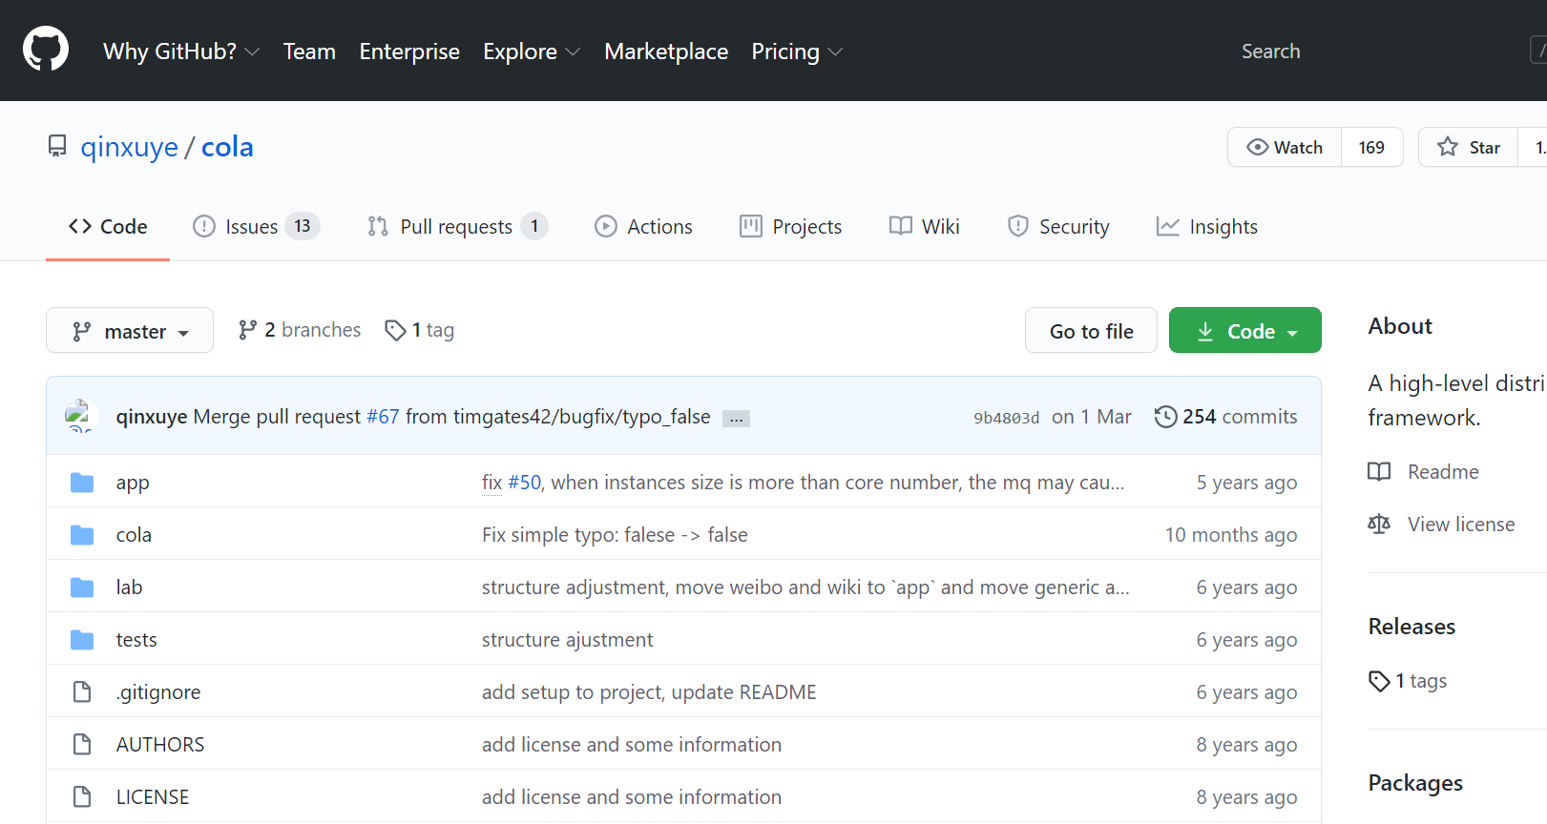Open the Marketplace nav link

point(666,51)
